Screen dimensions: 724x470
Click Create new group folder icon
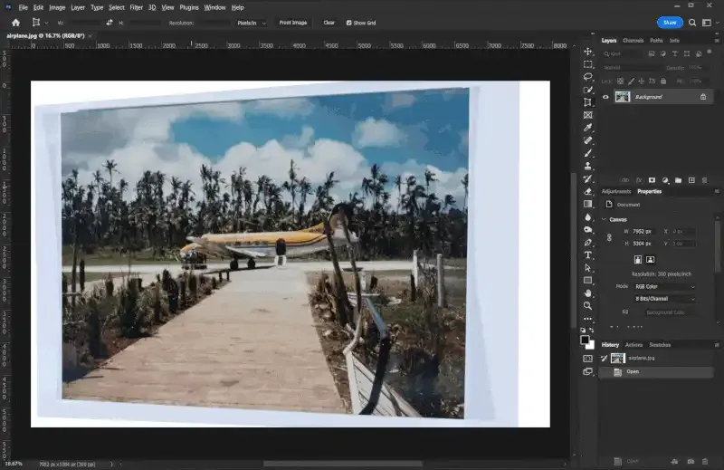coord(678,180)
